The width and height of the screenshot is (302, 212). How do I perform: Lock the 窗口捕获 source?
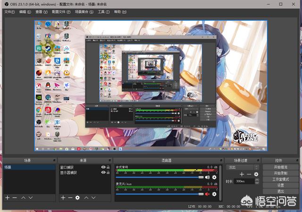click(x=108, y=167)
